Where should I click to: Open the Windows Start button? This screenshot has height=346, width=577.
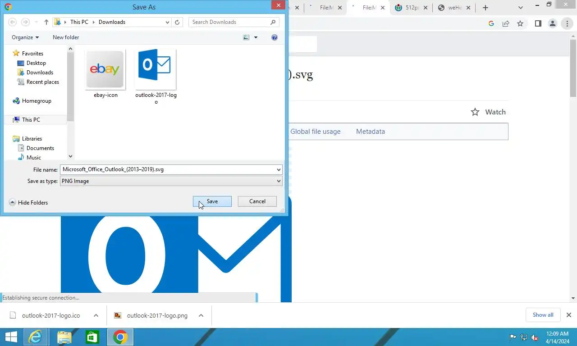[x=11, y=337]
